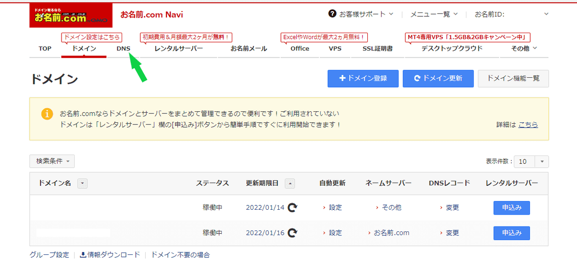577x276 pixels.
Task: Open the グループ設定 link
Action: click(49, 255)
